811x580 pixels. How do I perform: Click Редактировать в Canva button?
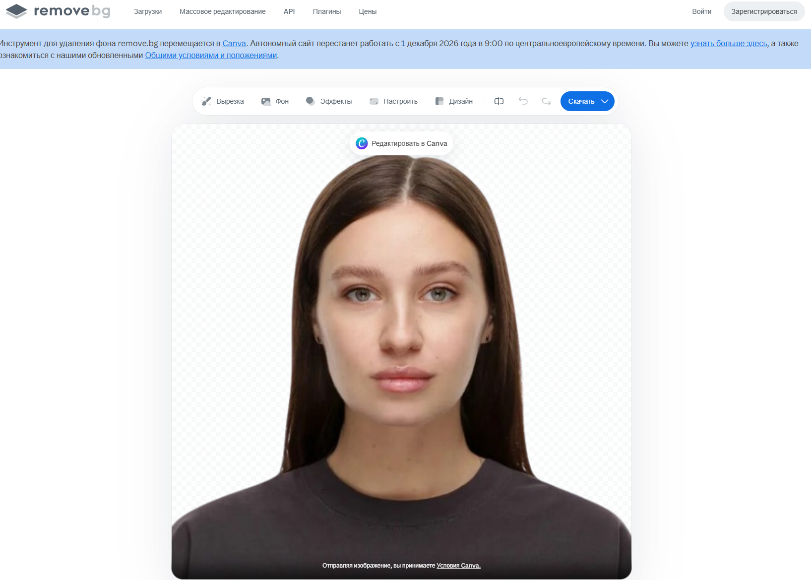tap(402, 143)
